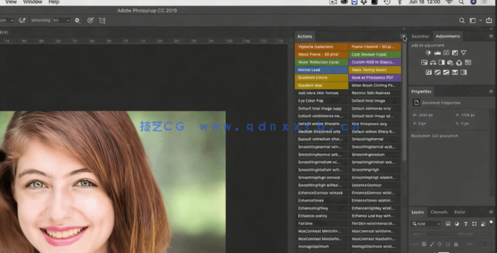Filter layers by adjustment layers
Screen dimensions: 497x253
coord(456,224)
